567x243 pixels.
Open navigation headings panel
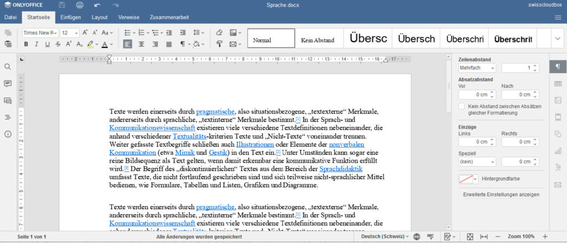tap(8, 117)
